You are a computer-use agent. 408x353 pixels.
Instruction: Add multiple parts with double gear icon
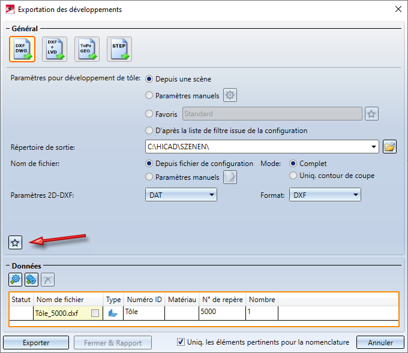coord(31,280)
